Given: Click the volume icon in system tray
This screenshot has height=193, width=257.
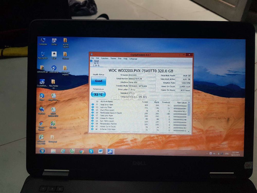Looking at the screenshot, I should (214, 154).
